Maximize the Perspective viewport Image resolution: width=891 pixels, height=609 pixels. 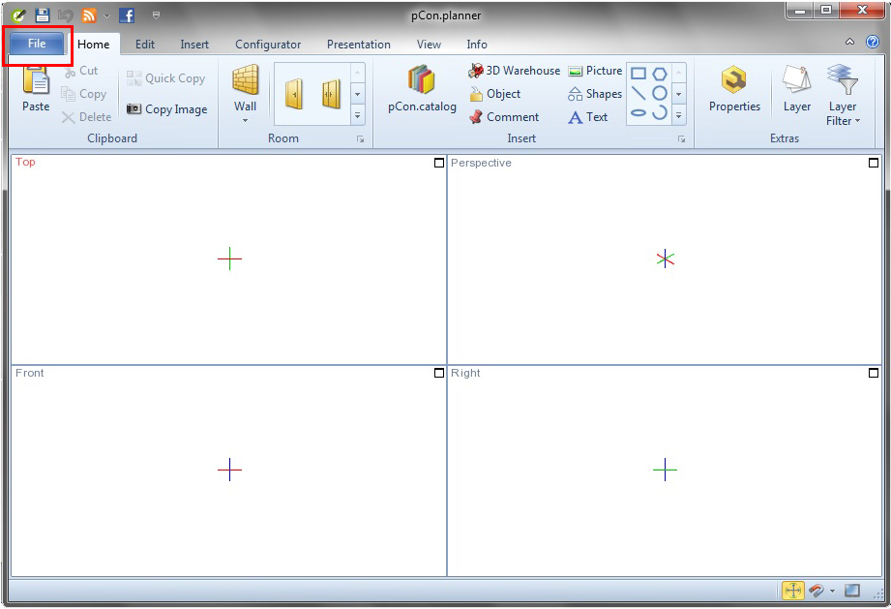point(874,163)
